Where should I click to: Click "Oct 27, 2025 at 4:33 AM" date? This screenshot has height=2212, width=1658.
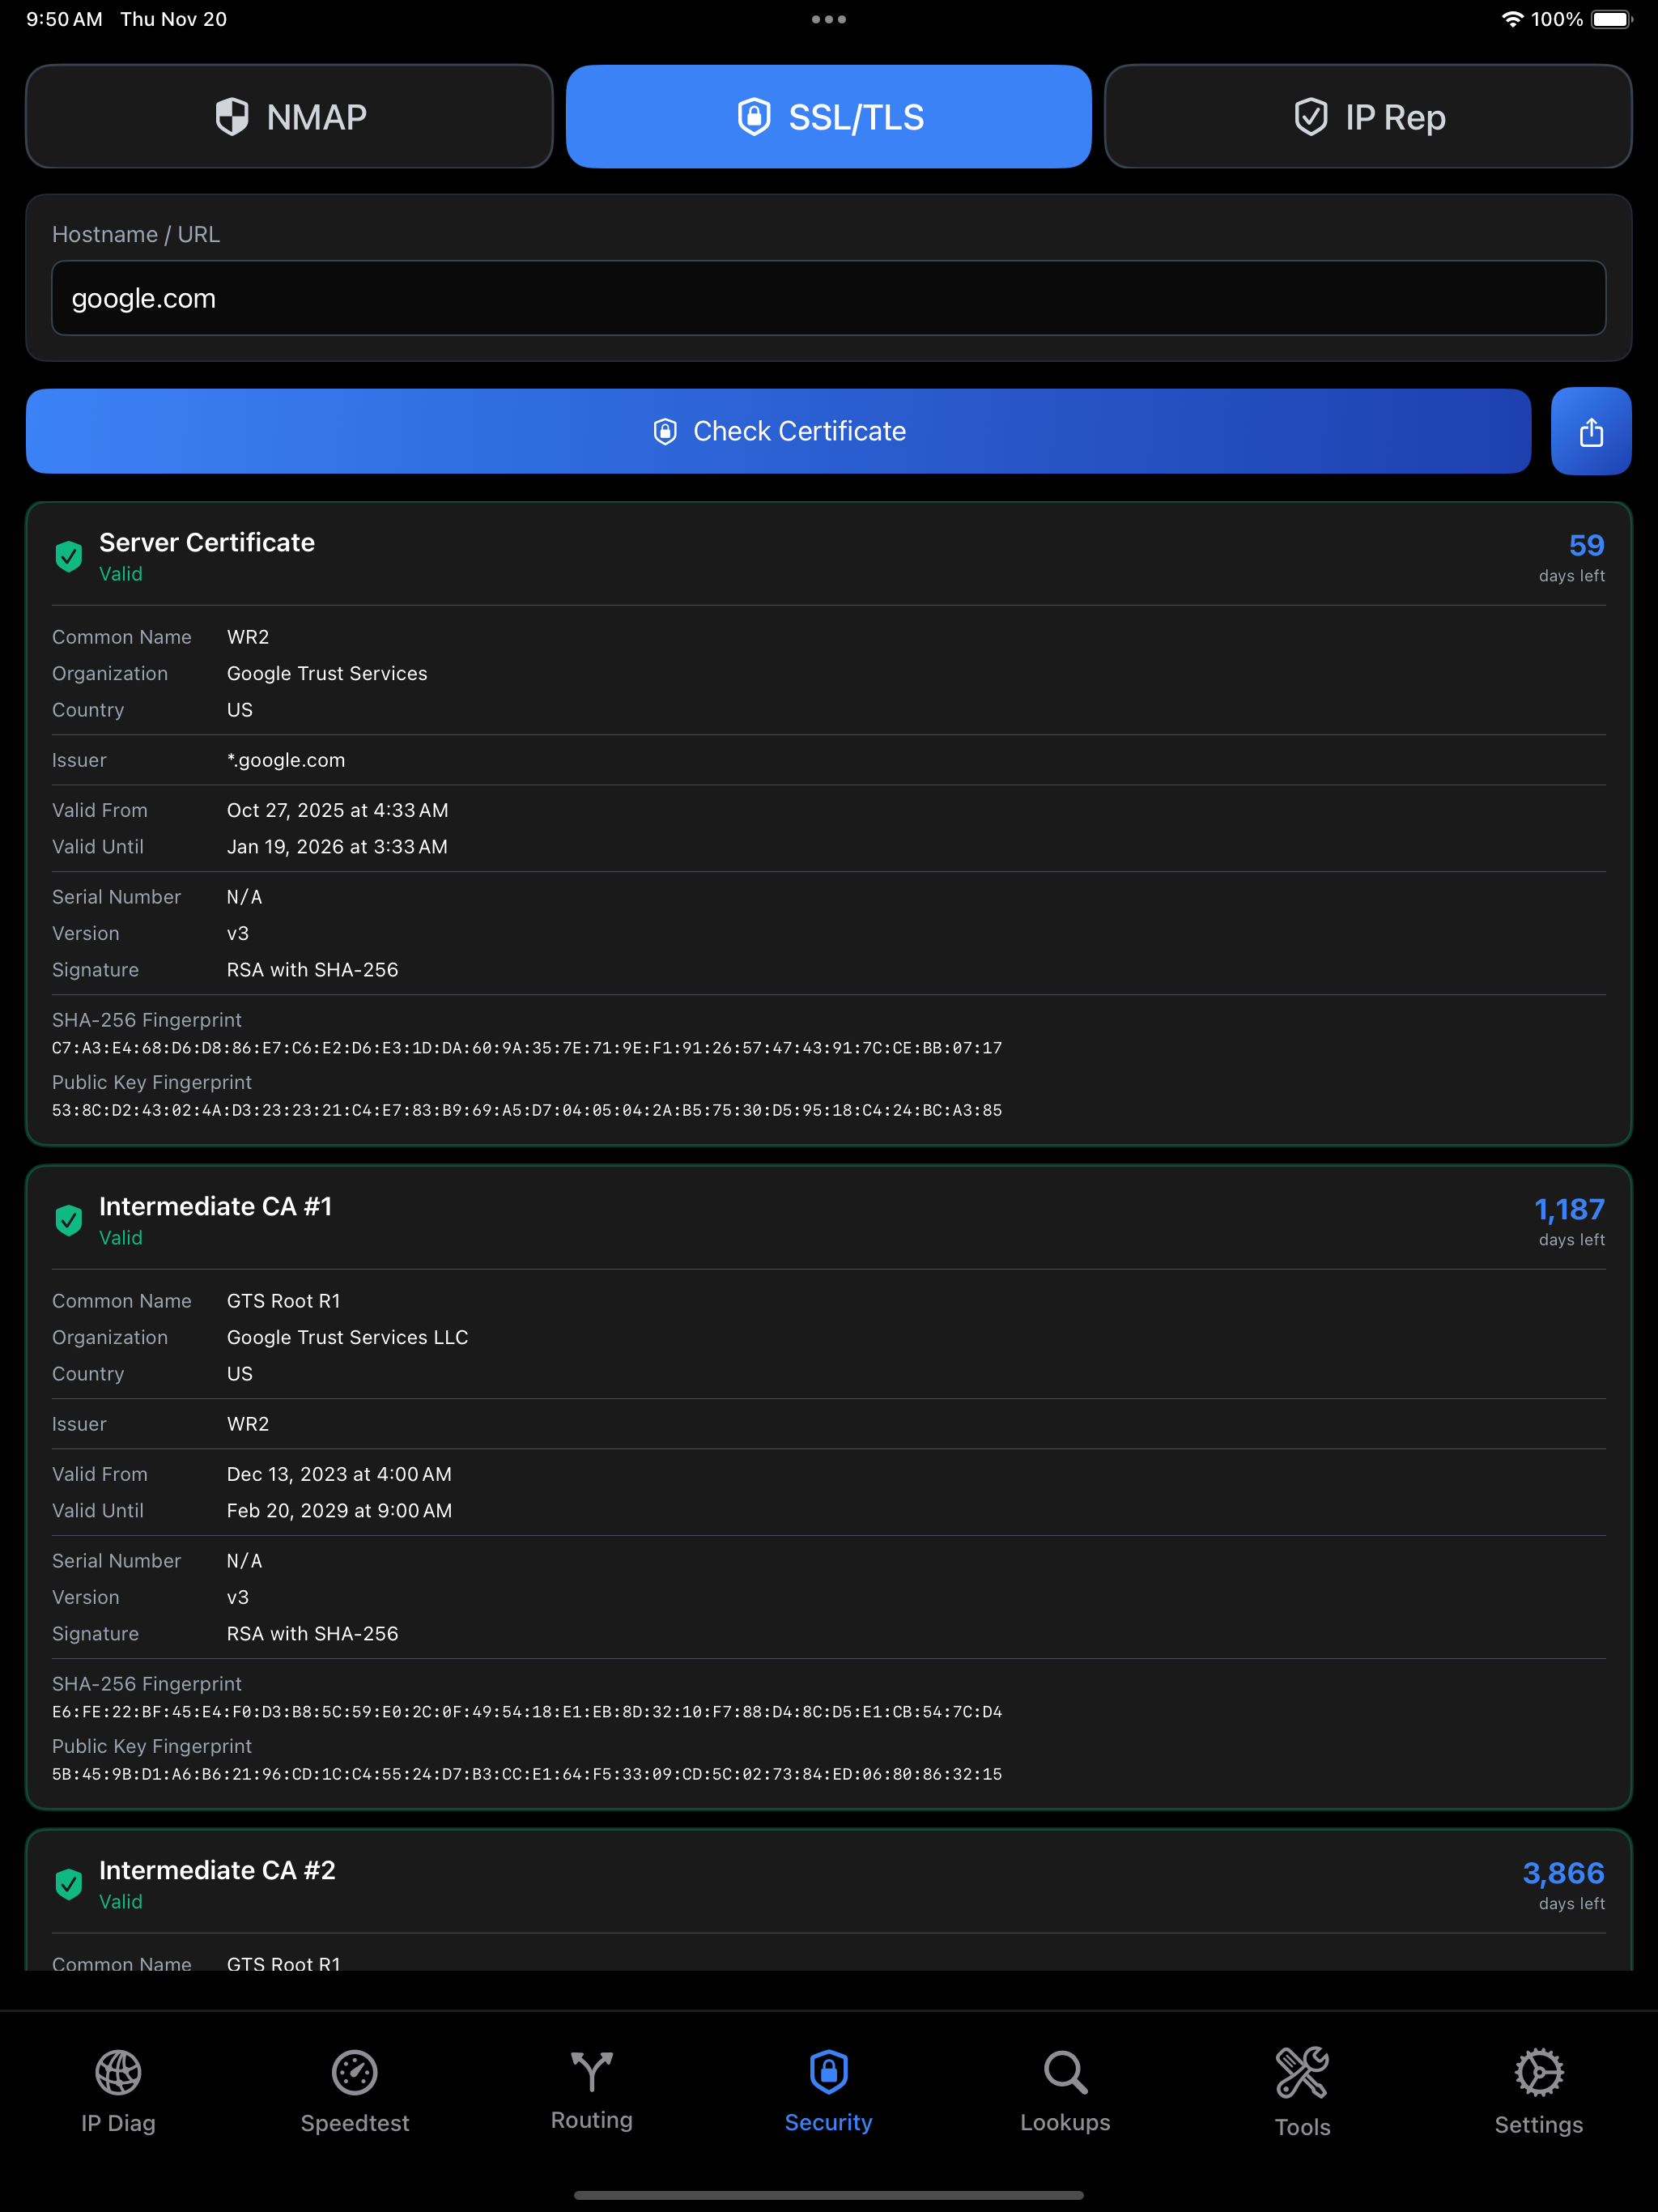coord(337,810)
